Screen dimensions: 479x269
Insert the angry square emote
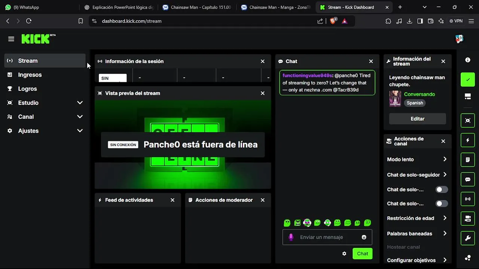click(297, 223)
